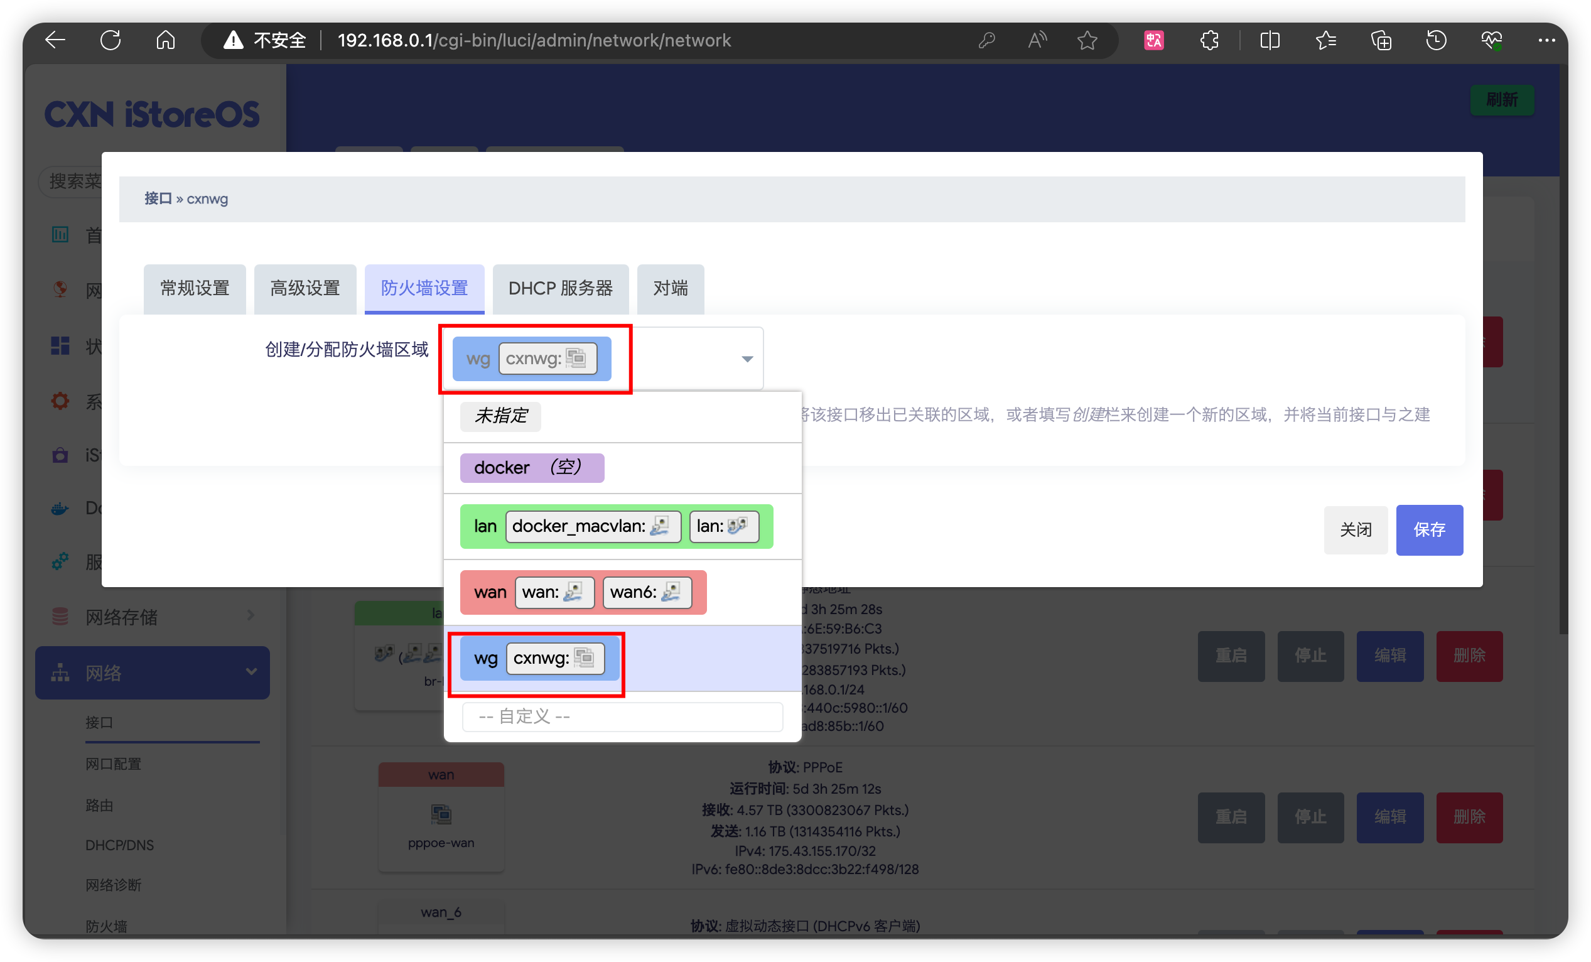
Task: Click the pppoe-wan interface icon
Action: 441,814
